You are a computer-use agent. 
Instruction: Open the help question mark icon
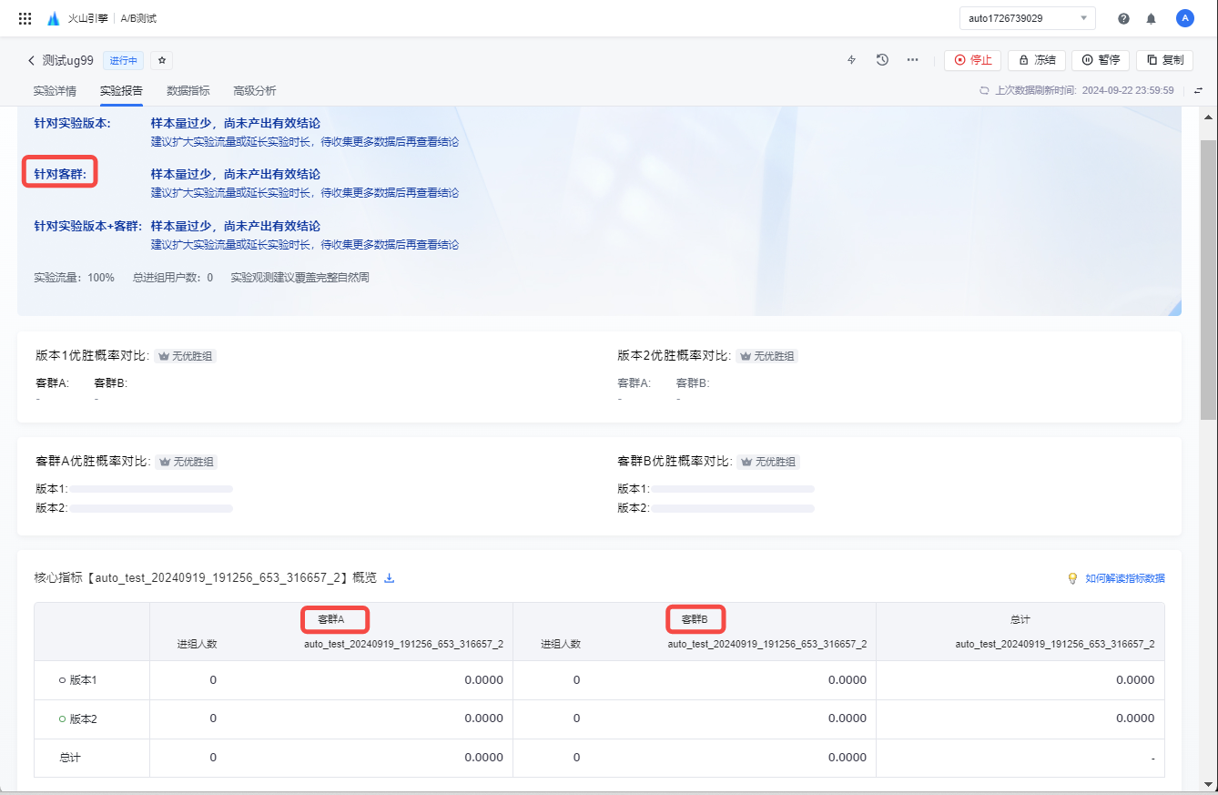pyautogui.click(x=1124, y=18)
